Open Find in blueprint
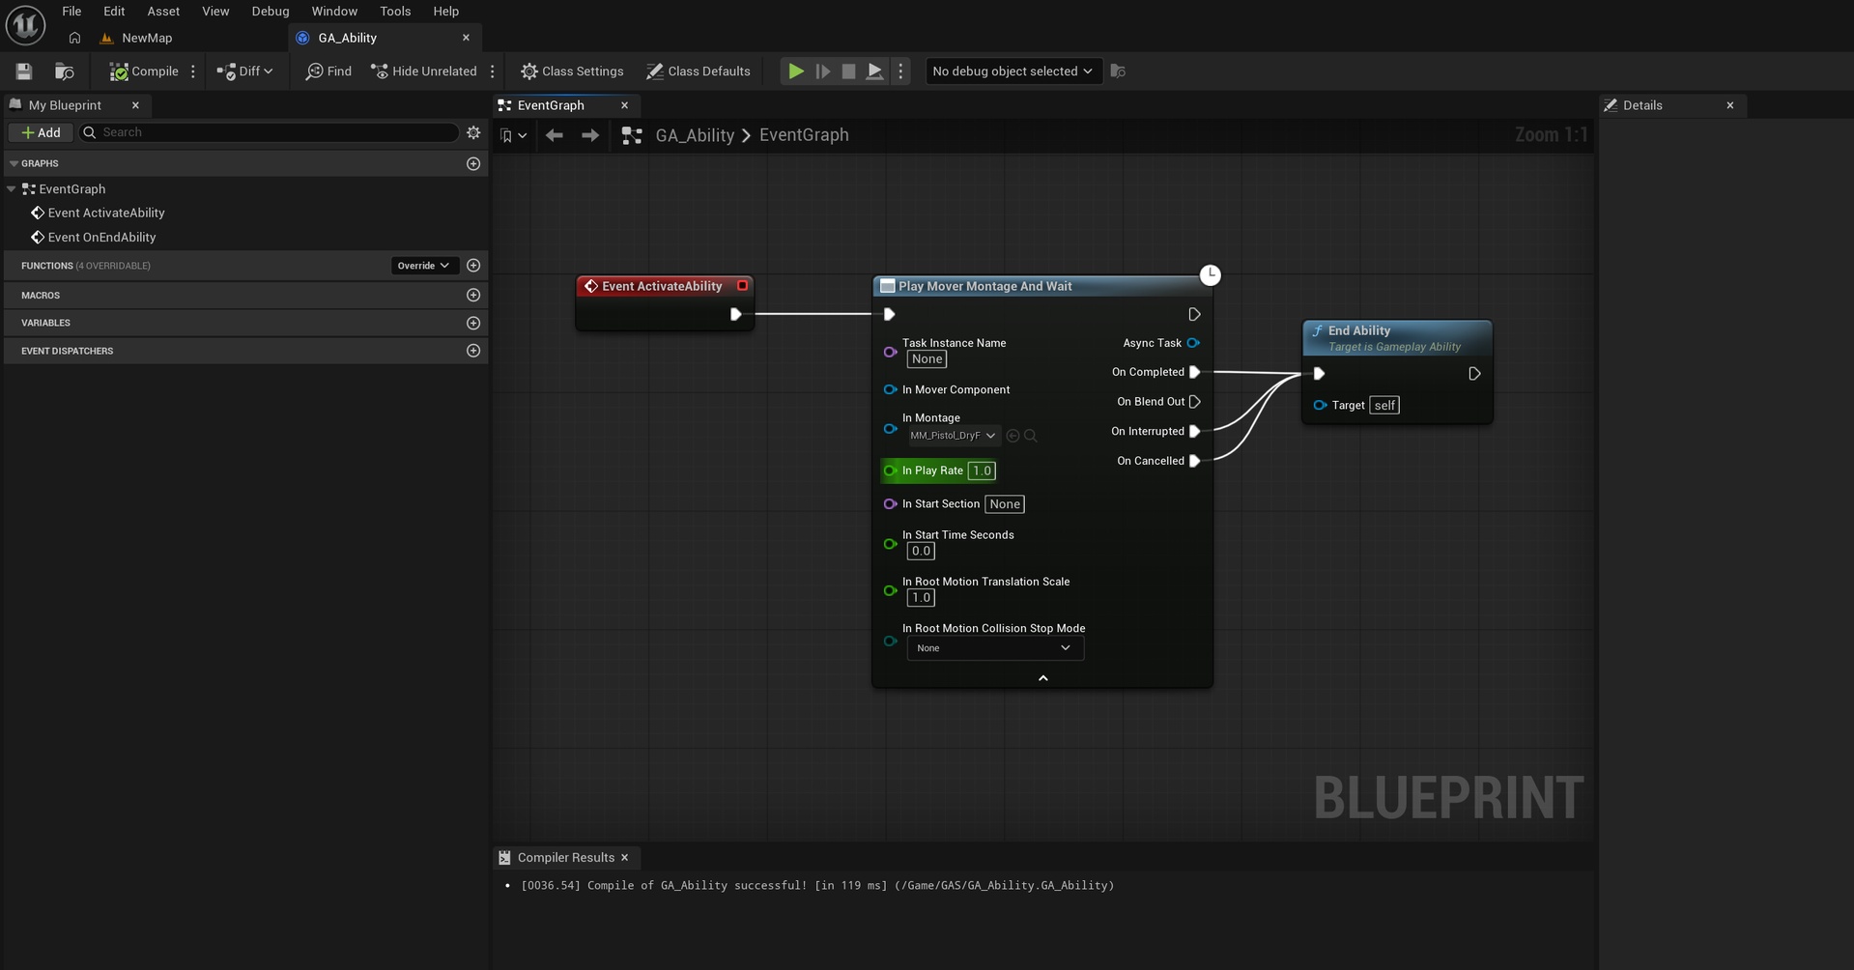Image resolution: width=1854 pixels, height=970 pixels. (328, 71)
